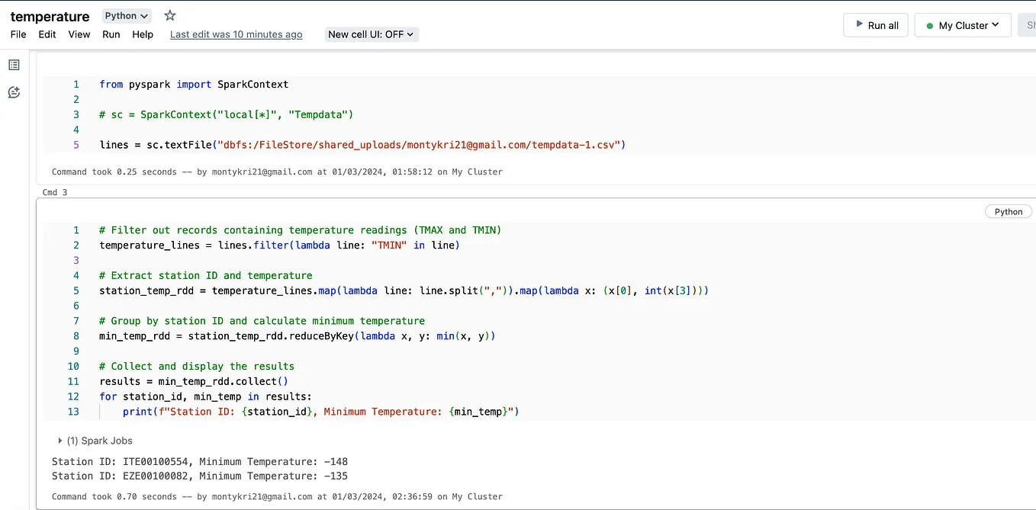This screenshot has height=510, width=1036.
Task: Star the temperature notebook as a favorite
Action: click(x=169, y=15)
